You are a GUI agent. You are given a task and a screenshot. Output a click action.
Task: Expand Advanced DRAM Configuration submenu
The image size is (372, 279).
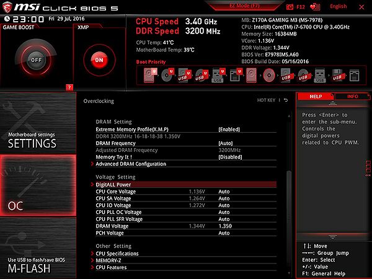pyautogui.click(x=131, y=164)
